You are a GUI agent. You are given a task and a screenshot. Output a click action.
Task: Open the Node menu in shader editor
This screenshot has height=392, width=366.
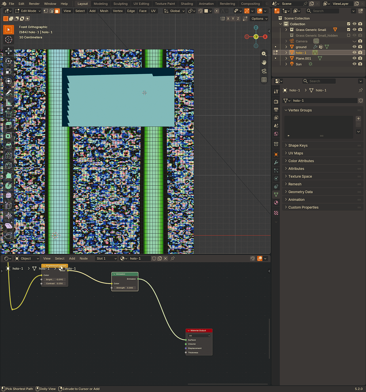[83, 258]
